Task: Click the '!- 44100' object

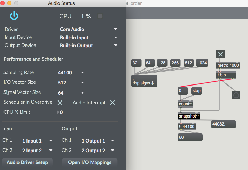Action: point(187,127)
